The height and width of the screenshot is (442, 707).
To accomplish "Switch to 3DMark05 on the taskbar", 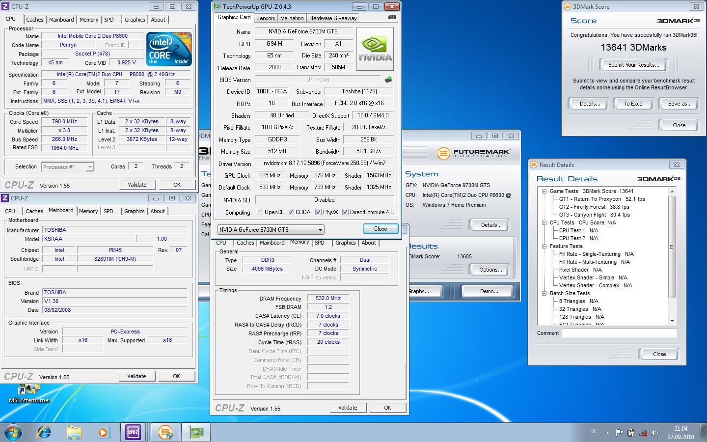I will pos(165,432).
